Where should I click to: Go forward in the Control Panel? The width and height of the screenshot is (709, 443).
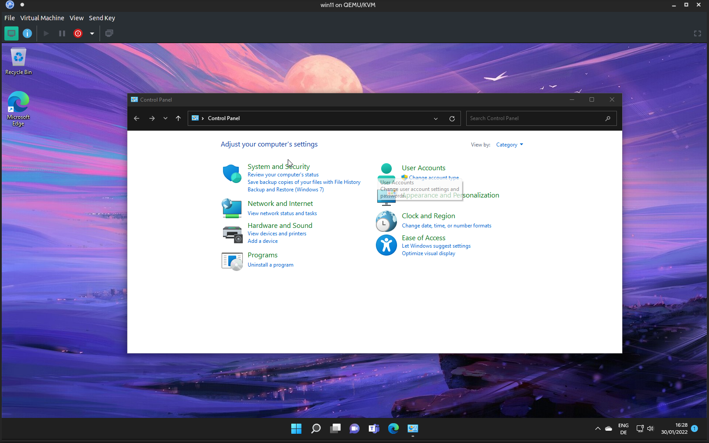point(152,118)
